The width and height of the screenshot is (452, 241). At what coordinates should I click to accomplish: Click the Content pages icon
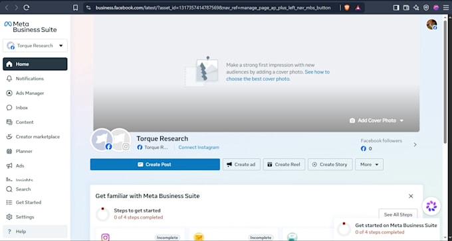9,122
